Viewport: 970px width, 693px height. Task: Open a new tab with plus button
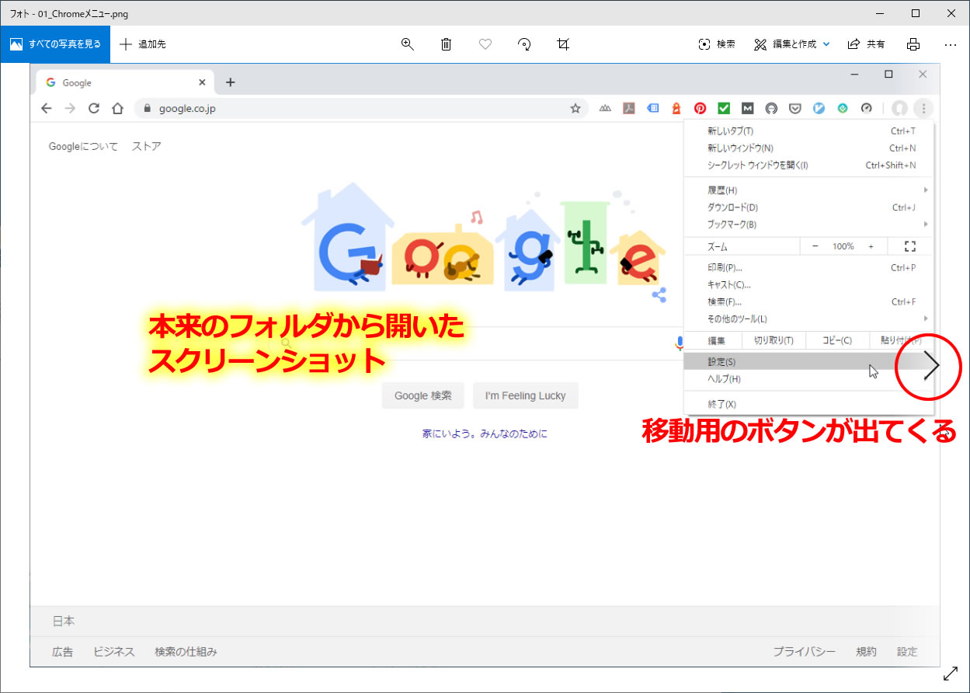230,82
